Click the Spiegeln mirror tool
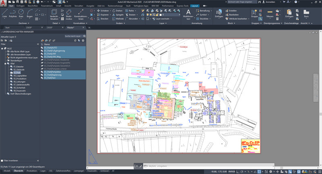This screenshot has width=322, height=174. pos(118,15)
